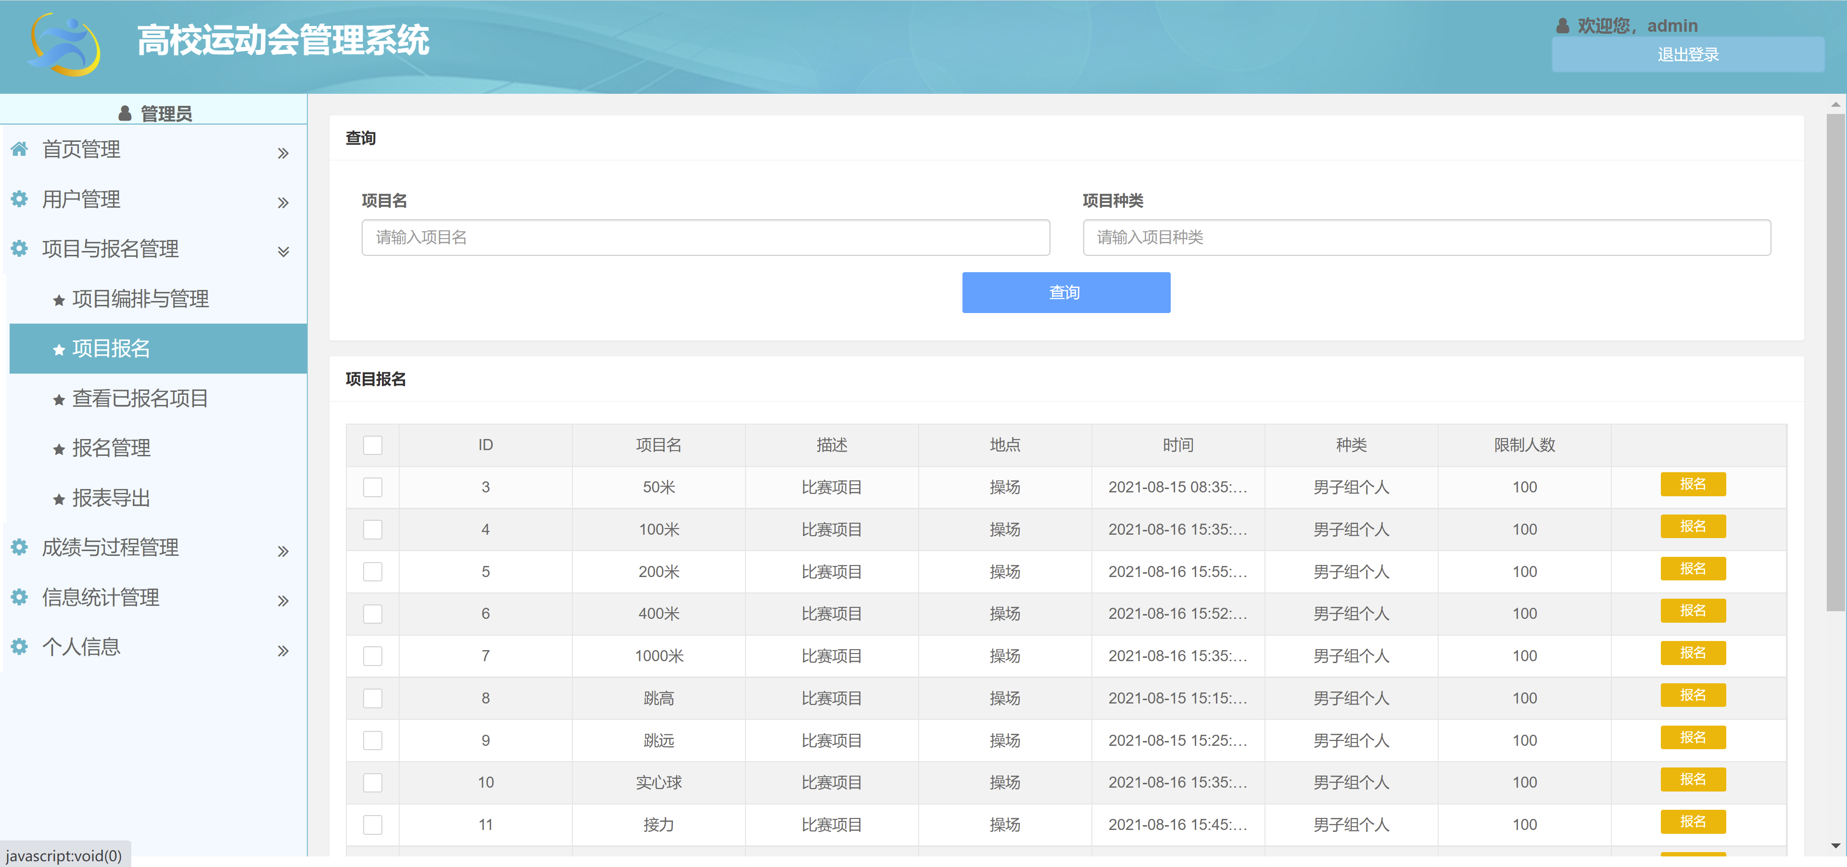Click 报名 for the 100米 event
This screenshot has width=1847, height=867.
coord(1693,526)
